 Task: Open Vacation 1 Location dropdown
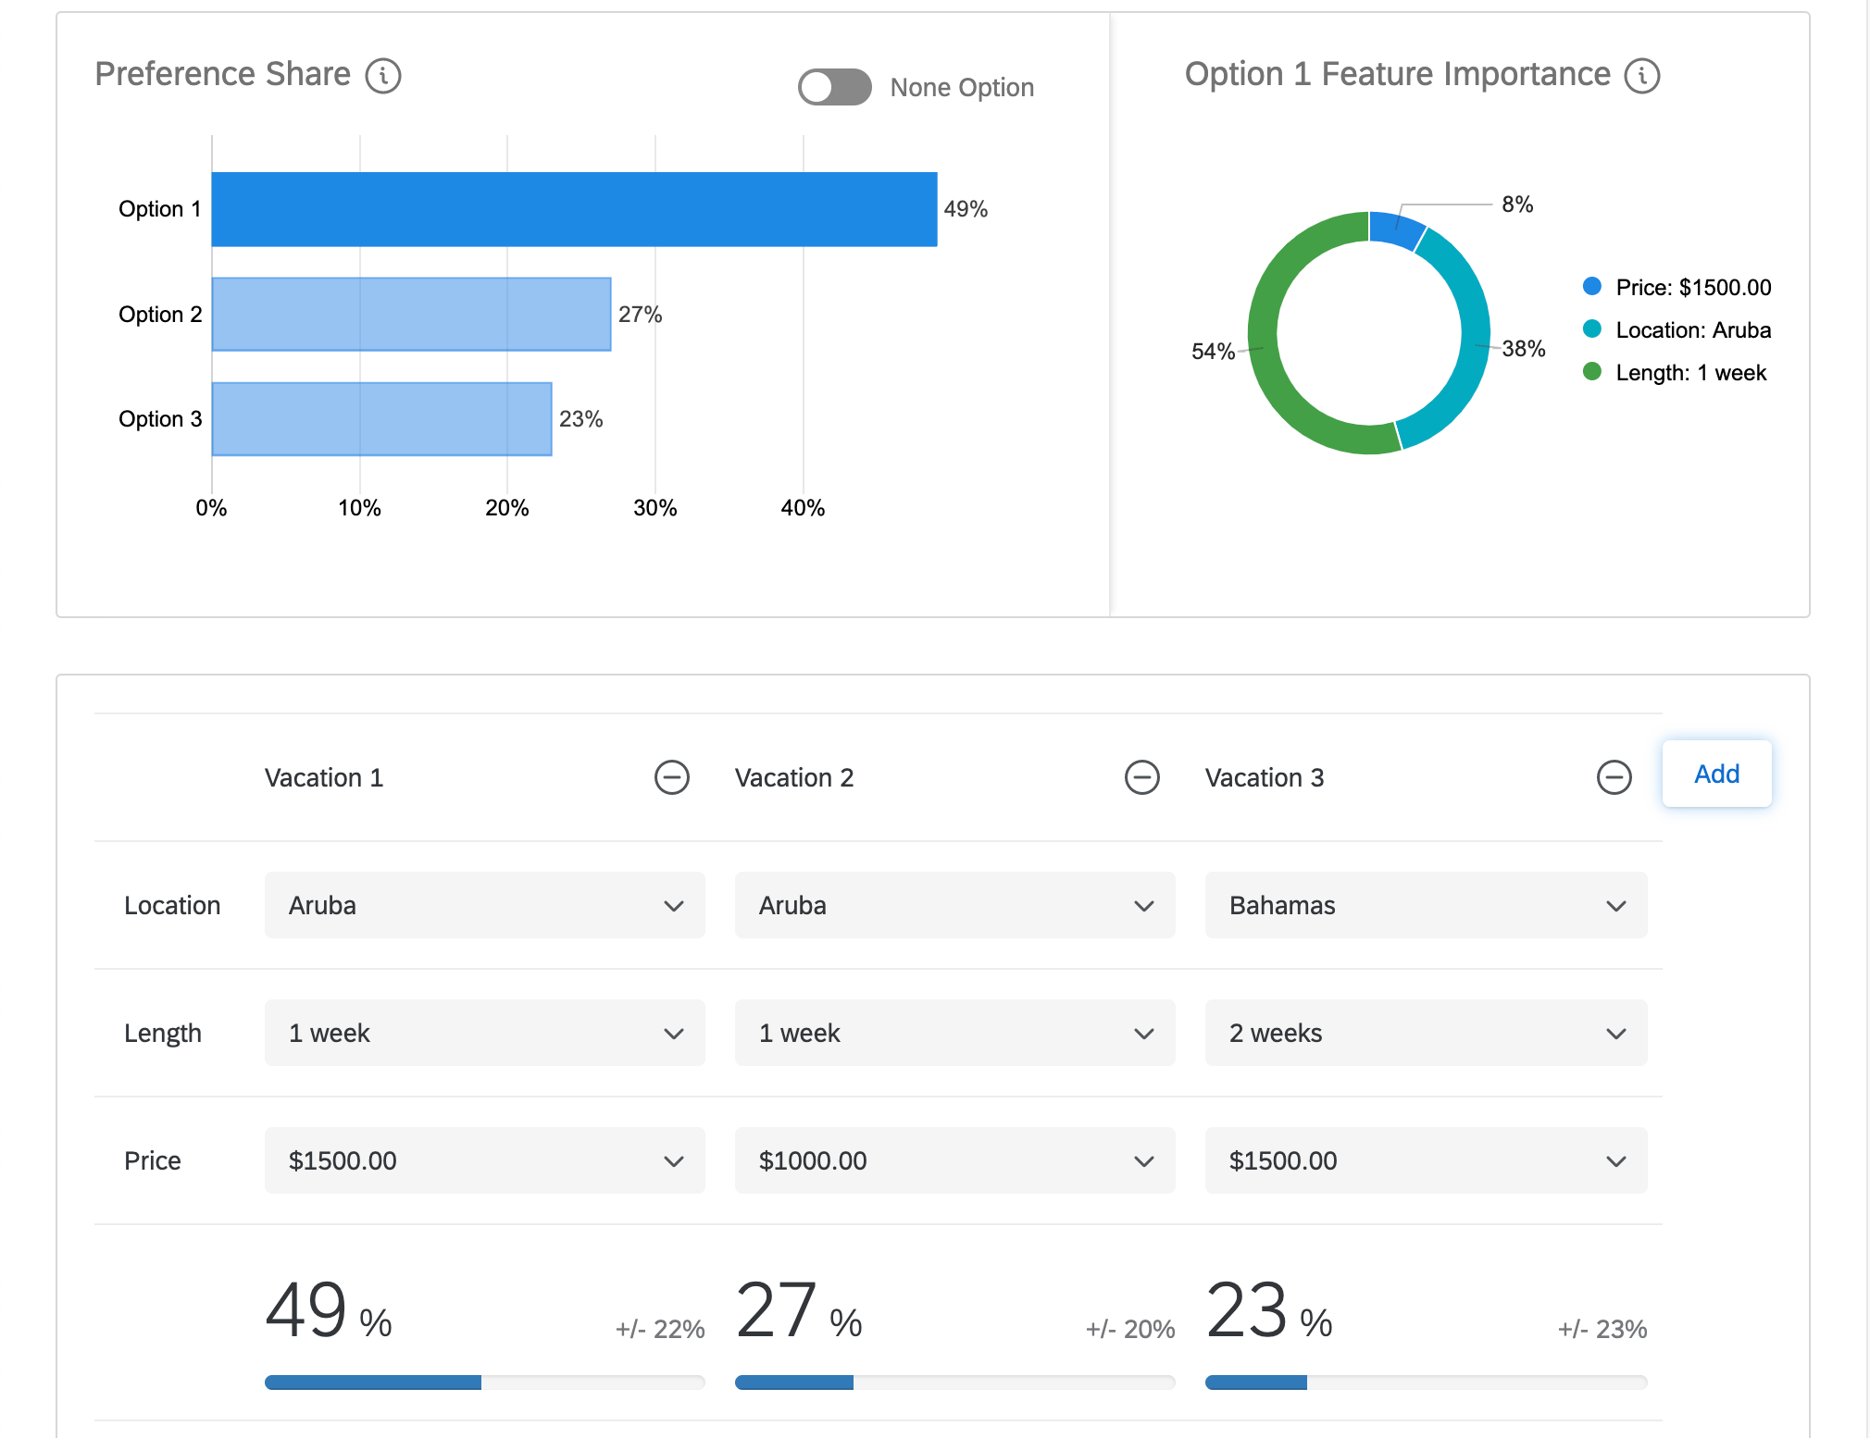(484, 905)
